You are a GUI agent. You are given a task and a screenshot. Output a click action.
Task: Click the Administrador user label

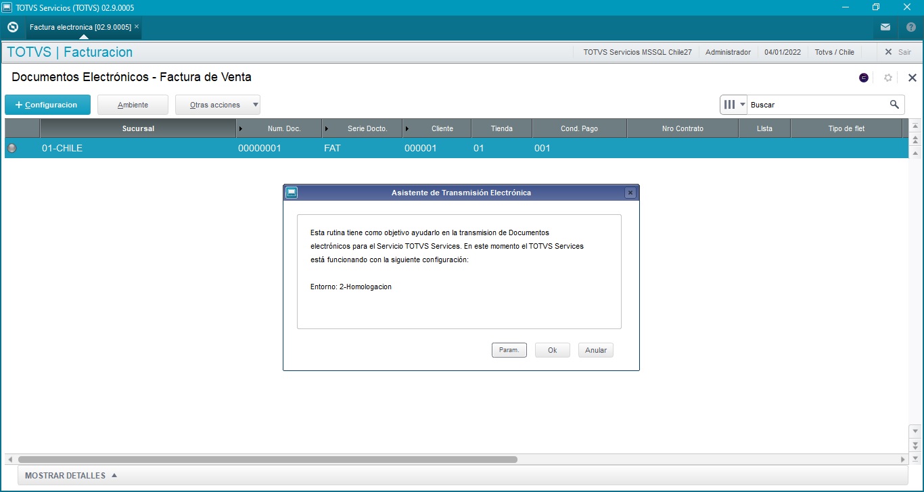[x=728, y=52]
